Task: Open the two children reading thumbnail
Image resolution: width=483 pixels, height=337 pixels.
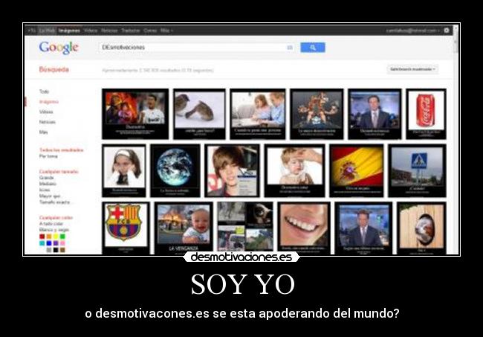Action: click(x=258, y=114)
